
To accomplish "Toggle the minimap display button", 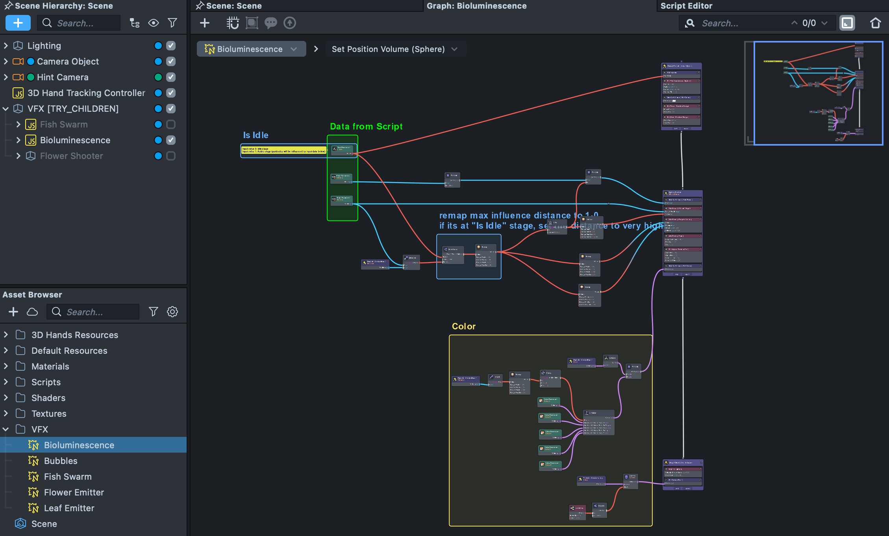I will click(x=847, y=23).
